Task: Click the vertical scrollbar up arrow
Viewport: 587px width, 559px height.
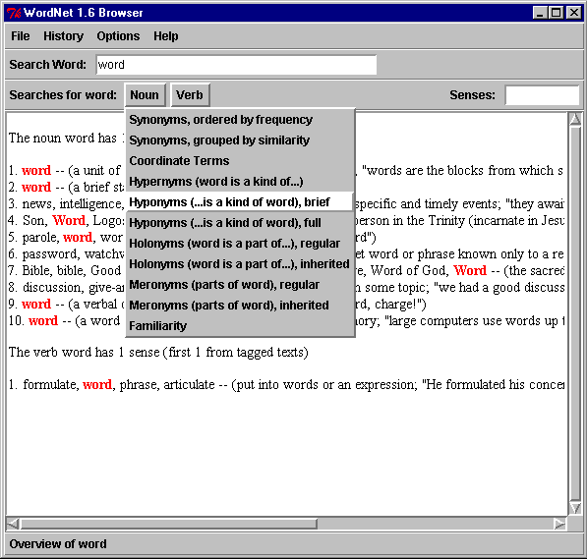Action: [575, 119]
